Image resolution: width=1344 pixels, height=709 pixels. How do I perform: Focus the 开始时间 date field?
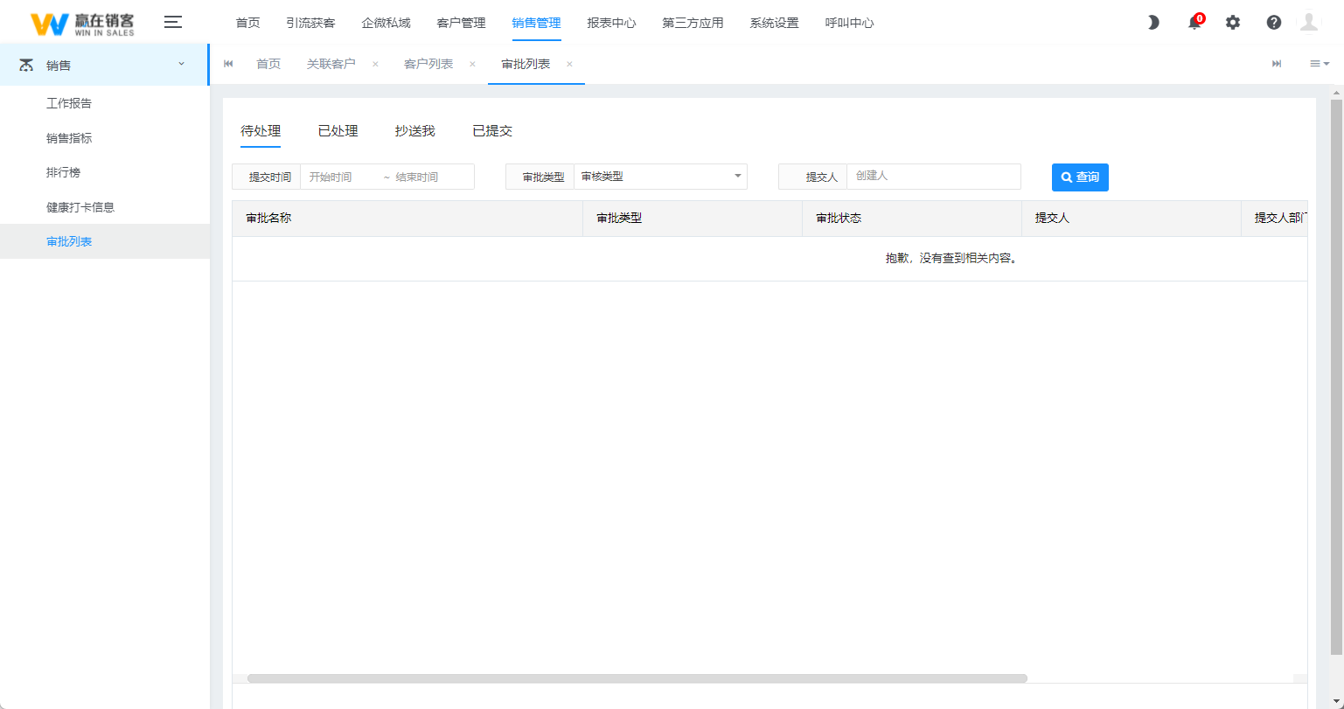(340, 177)
